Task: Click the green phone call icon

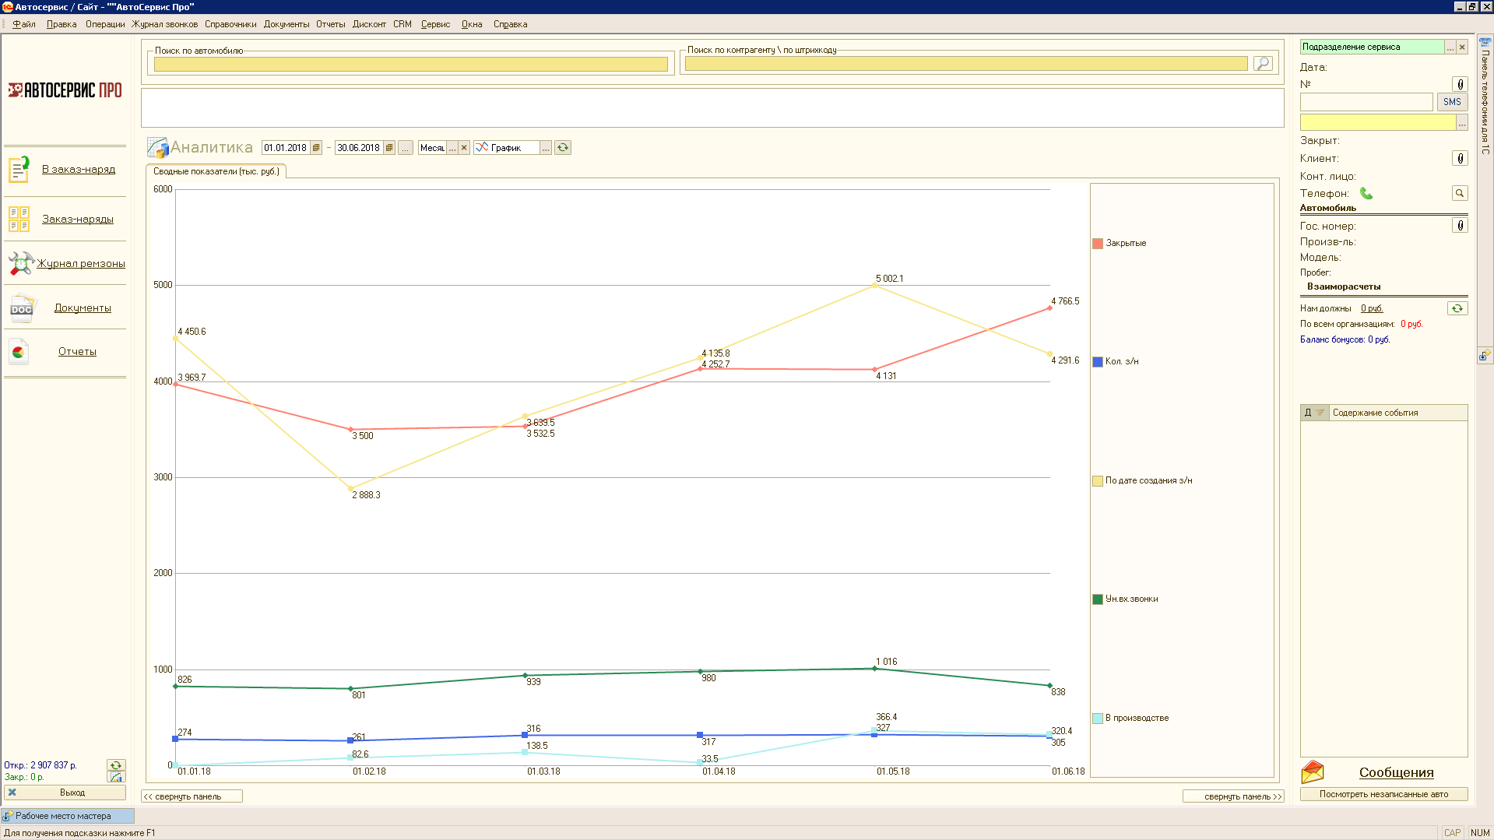Action: coord(1366,193)
